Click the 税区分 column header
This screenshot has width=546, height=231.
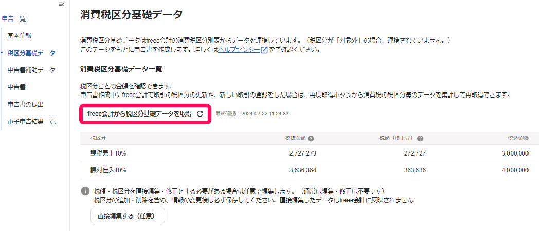pos(98,138)
